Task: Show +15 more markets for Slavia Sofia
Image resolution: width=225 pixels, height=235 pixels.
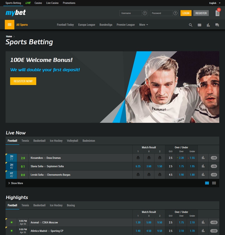Action: [214, 166]
